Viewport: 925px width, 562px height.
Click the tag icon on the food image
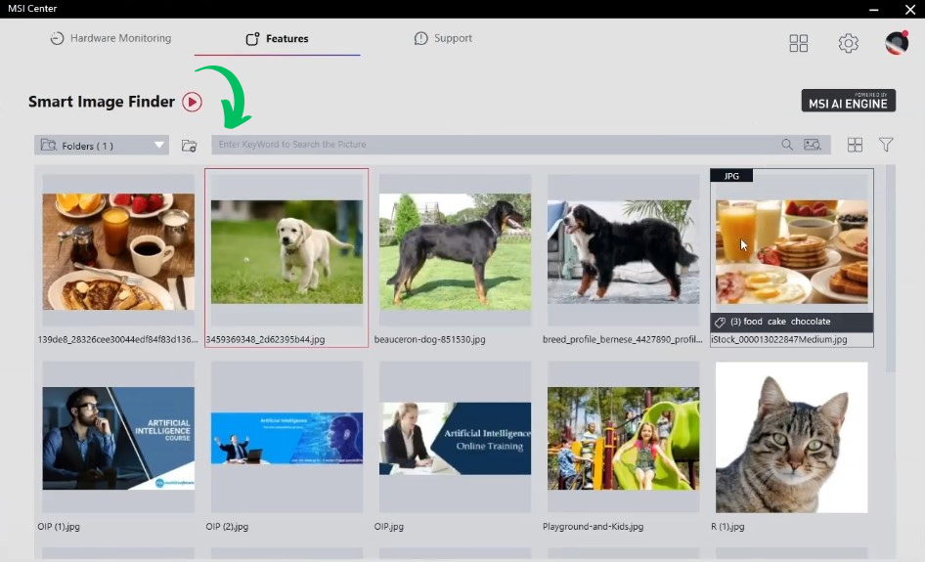(720, 322)
